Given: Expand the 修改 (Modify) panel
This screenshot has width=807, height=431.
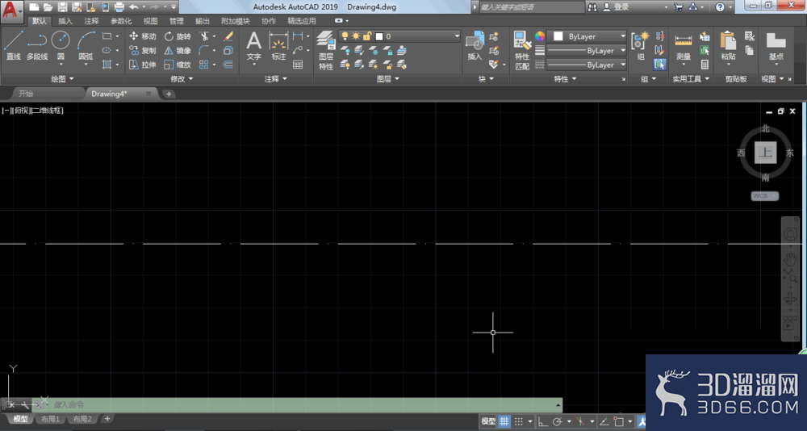Looking at the screenshot, I should (182, 79).
